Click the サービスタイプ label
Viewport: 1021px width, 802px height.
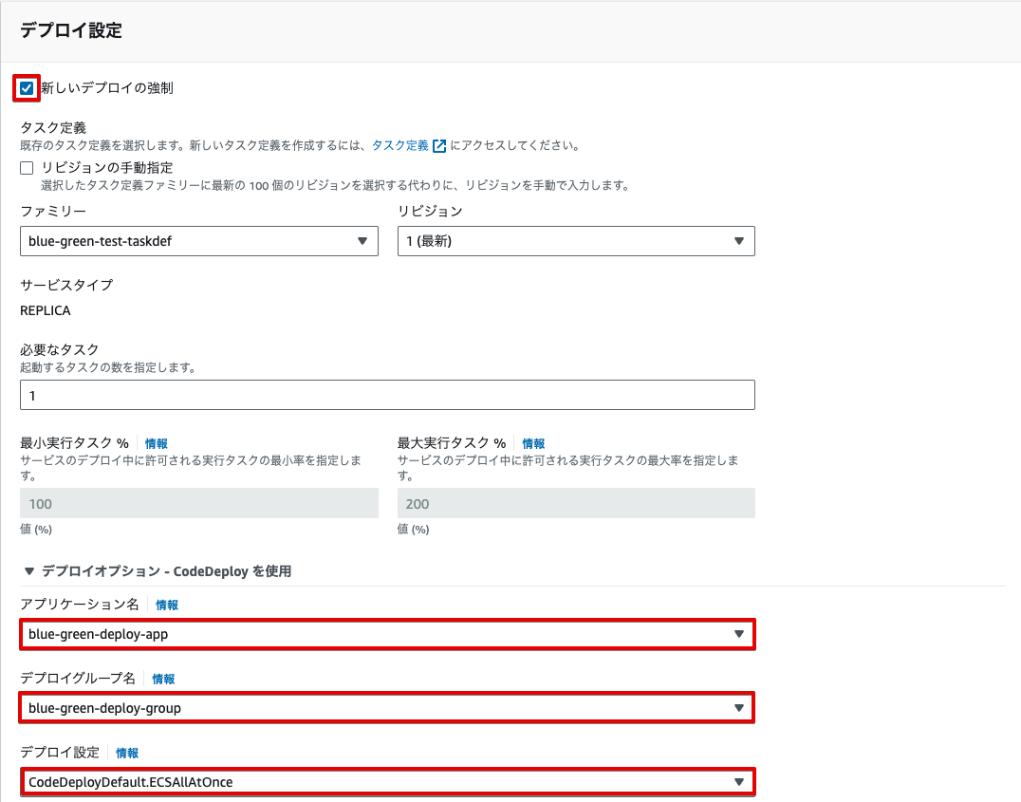click(66, 285)
